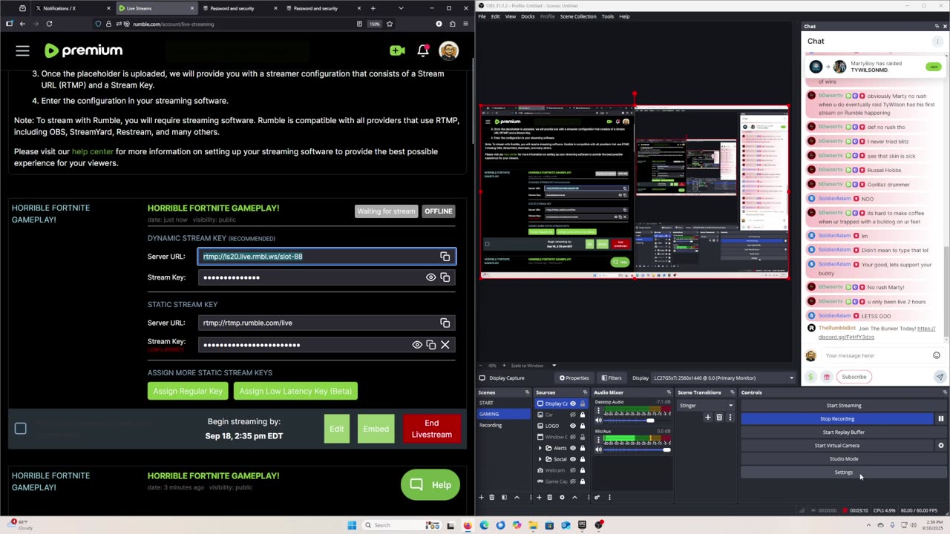Screen dimensions: 950x534
Task: Copy the static Server URL rtmp.rumble.com/live
Action: pyautogui.click(x=445, y=323)
